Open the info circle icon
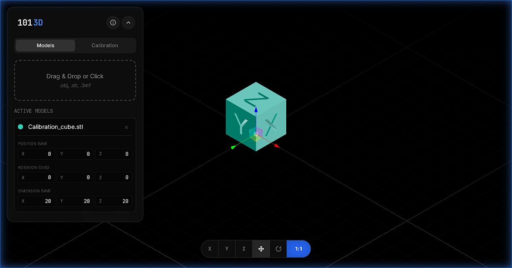Viewport: 512px width, 268px height. (x=113, y=23)
